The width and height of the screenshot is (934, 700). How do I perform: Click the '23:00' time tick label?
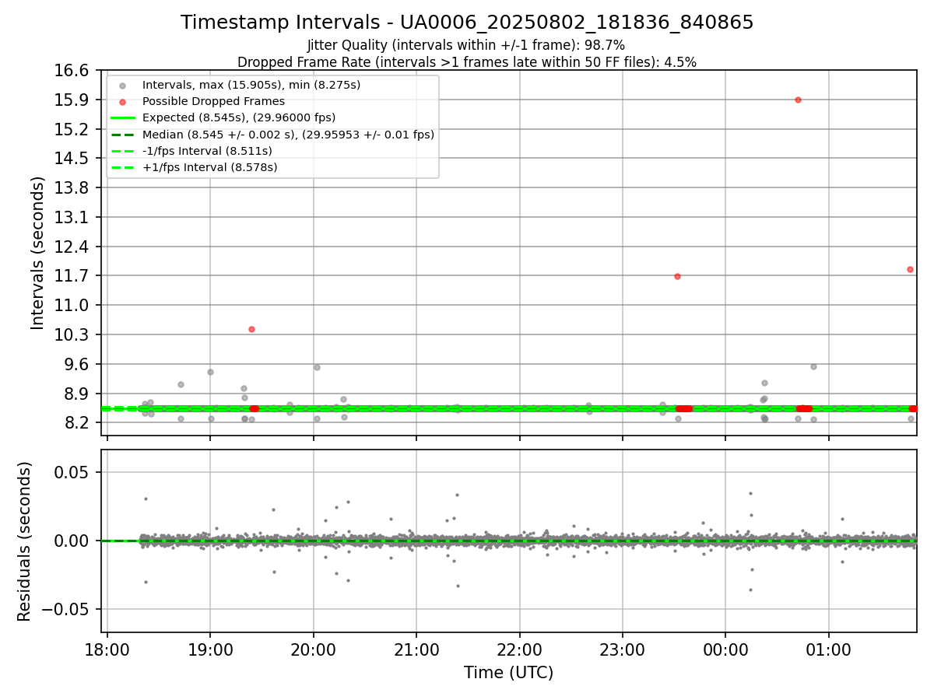click(x=622, y=649)
